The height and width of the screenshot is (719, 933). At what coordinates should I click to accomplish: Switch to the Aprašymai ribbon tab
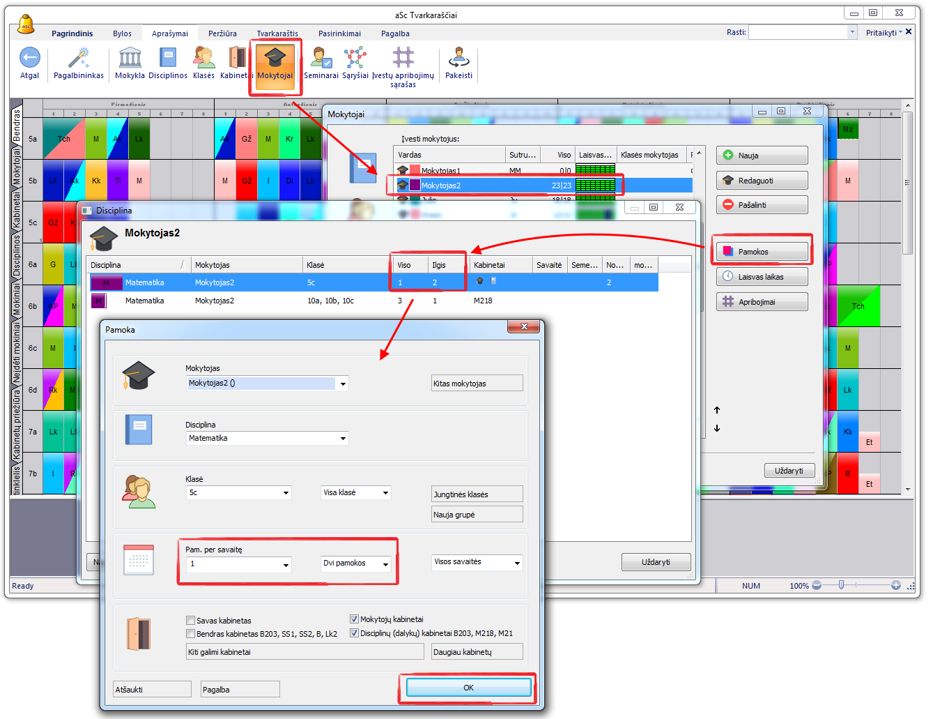(170, 33)
